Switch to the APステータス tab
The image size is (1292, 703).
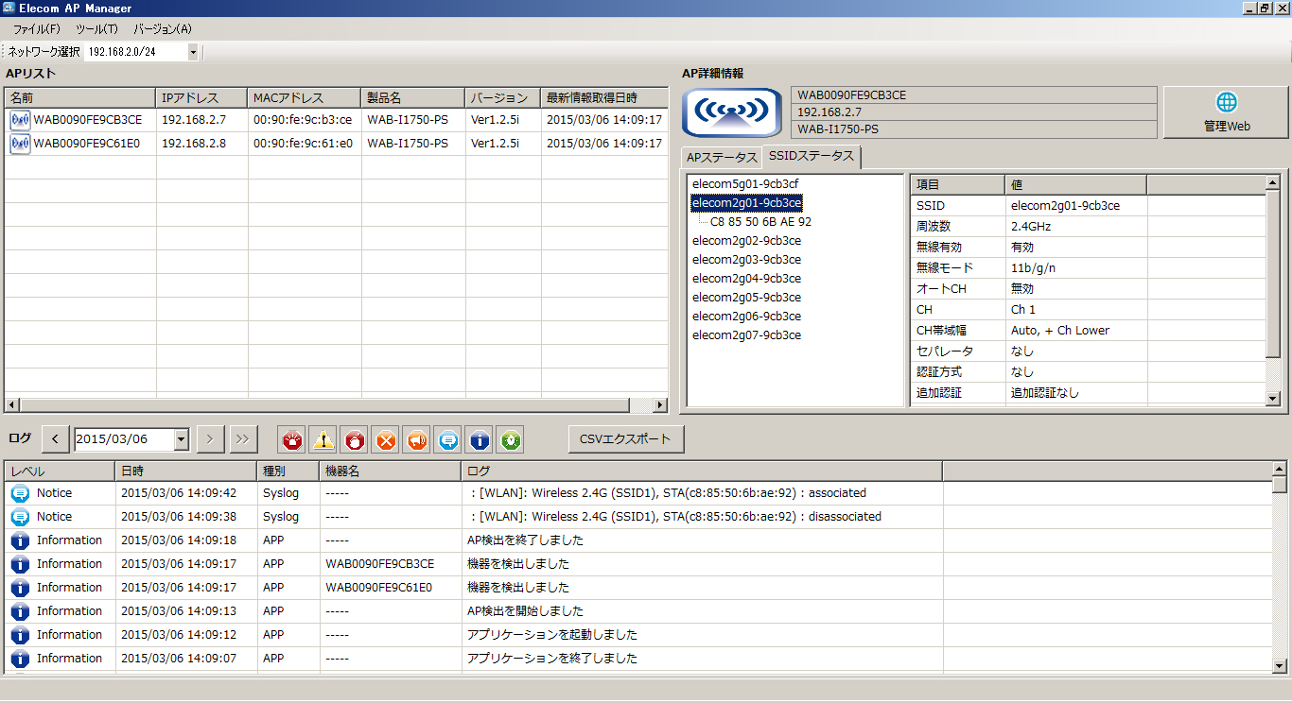click(722, 157)
